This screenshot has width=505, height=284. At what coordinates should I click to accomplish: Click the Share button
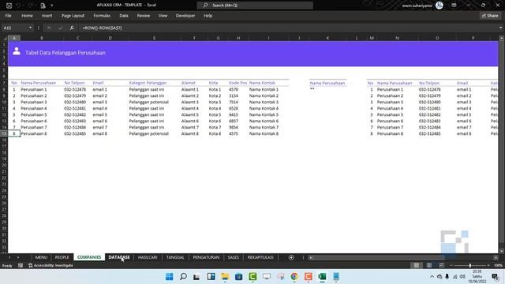tap(490, 16)
